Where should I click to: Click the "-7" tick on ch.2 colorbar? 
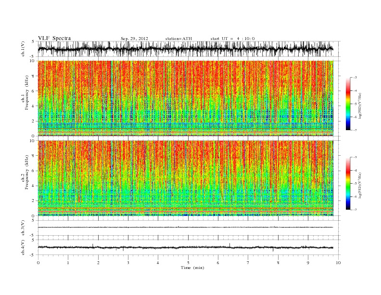click(x=355, y=210)
